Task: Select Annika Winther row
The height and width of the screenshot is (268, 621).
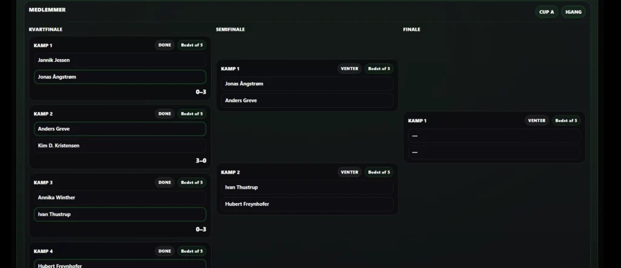Action: coord(120,198)
